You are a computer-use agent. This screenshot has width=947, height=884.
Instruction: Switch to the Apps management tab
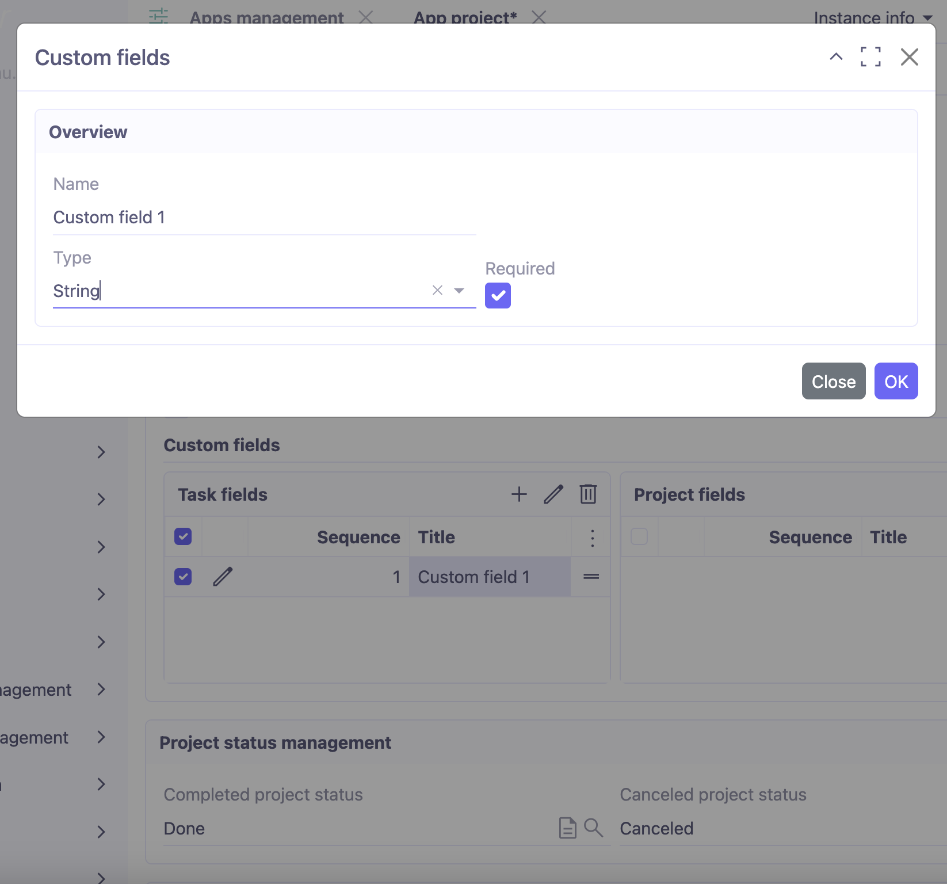coord(266,17)
